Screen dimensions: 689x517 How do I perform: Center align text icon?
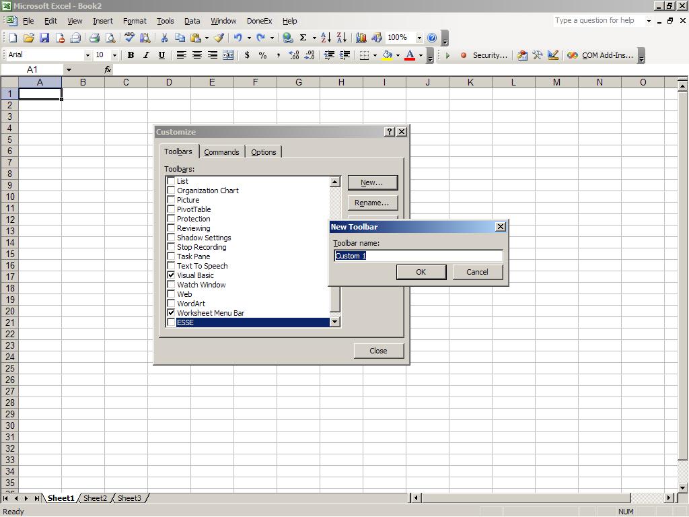[197, 55]
